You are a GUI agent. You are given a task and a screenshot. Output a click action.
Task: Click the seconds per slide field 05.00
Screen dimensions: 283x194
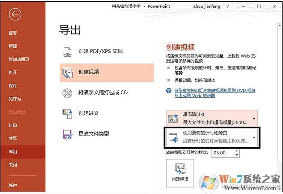[223, 153]
